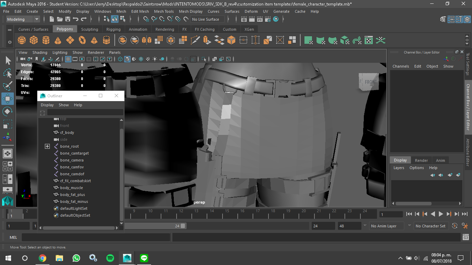Toggle snap to grids magnet icon

pyautogui.click(x=147, y=19)
